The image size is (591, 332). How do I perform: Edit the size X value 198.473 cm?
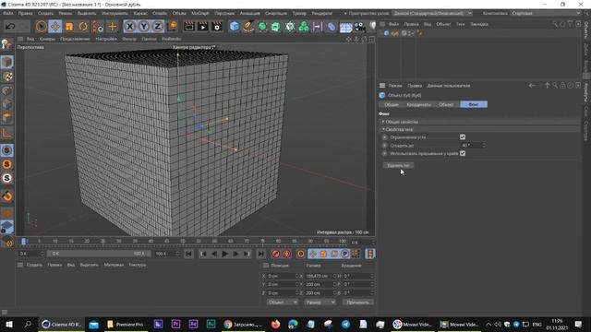tap(319, 276)
